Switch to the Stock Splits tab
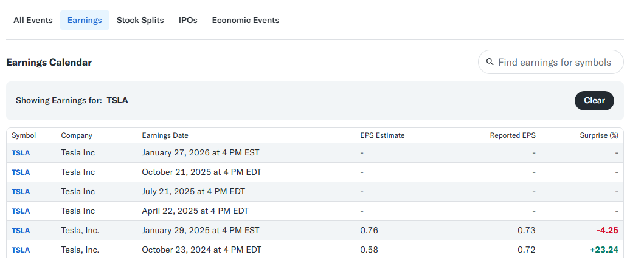This screenshot has width=630, height=258. (x=140, y=20)
